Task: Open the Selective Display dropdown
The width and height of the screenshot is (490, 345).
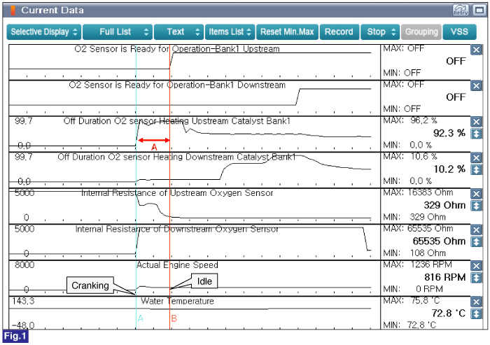Action: tap(43, 32)
